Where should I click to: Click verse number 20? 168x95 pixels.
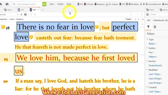[x=5, y=81]
